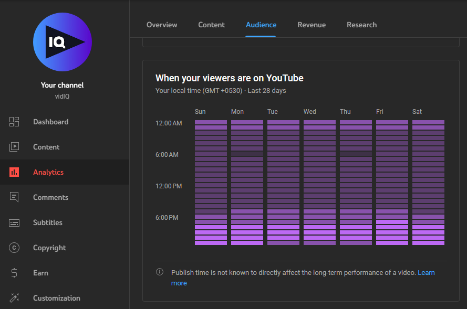
Task: Open the Revenue tab
Action: 312,25
